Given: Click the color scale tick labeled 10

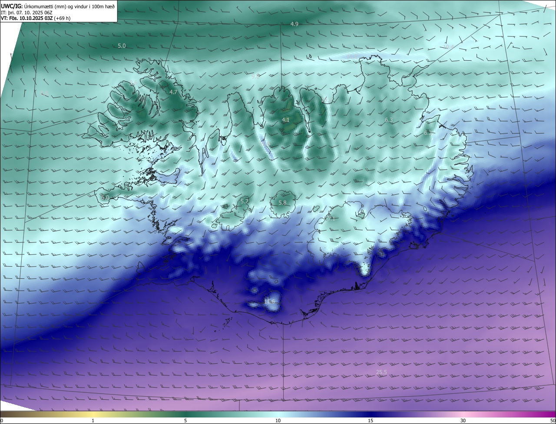Looking at the screenshot, I should pyautogui.click(x=278, y=421).
